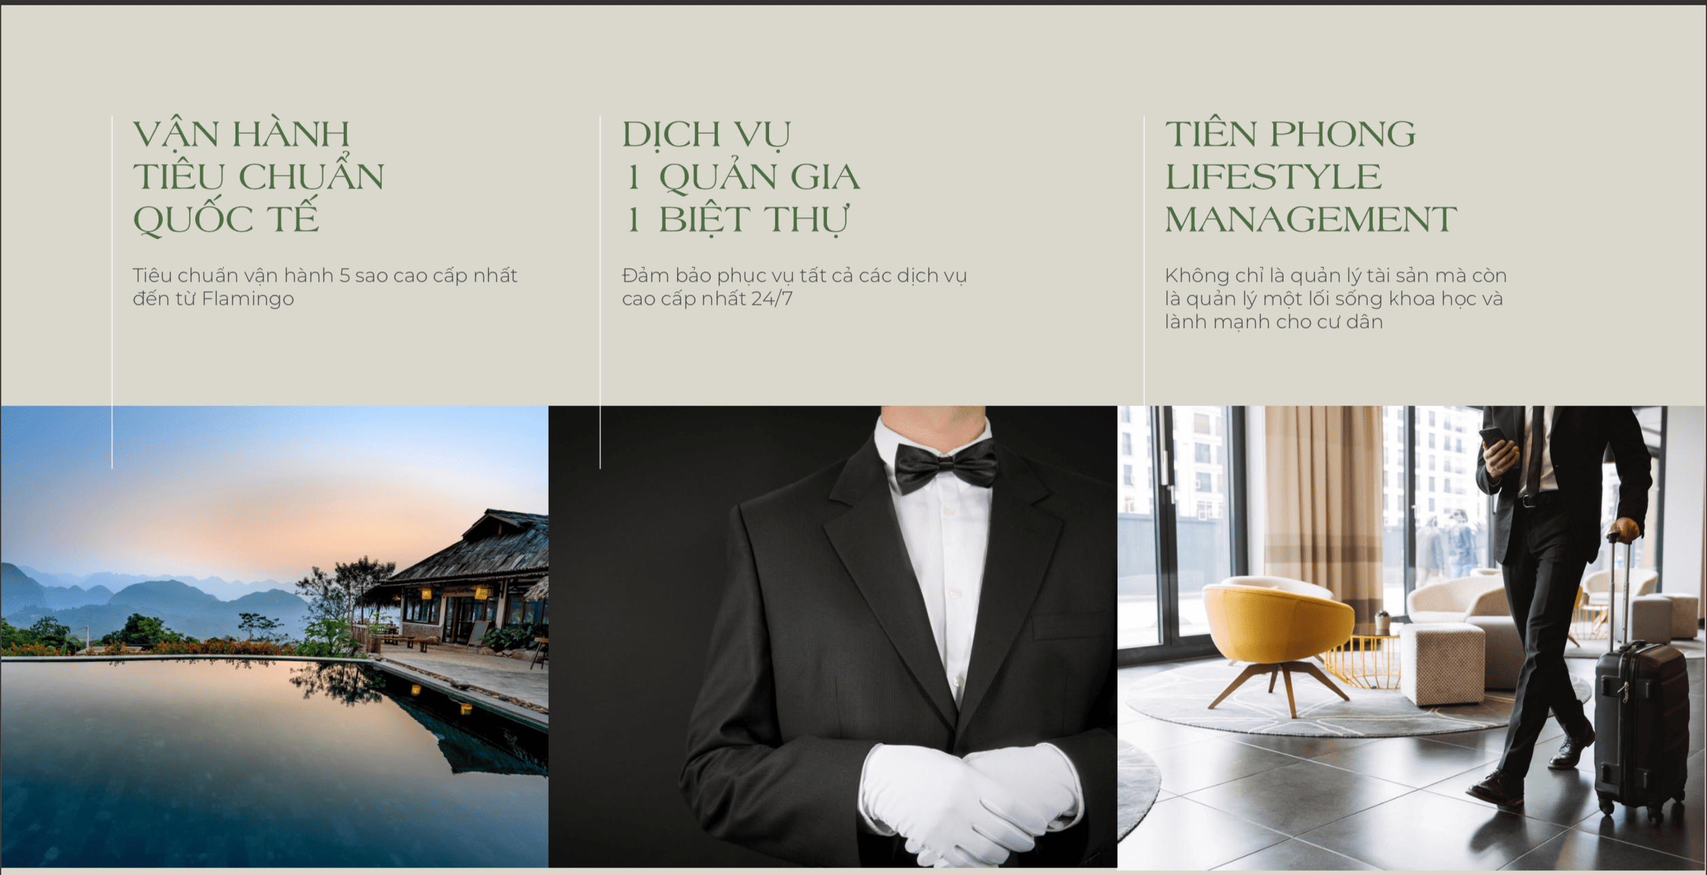Viewport: 1707px width, 875px height.
Task: Select the Flamingo 5-star standard description text
Action: tap(325, 286)
